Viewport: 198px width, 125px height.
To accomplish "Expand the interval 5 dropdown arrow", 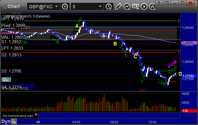I will [x=100, y=6].
